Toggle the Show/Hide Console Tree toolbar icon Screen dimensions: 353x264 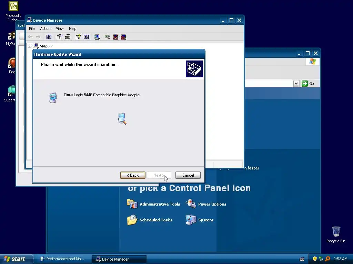tap(49, 37)
